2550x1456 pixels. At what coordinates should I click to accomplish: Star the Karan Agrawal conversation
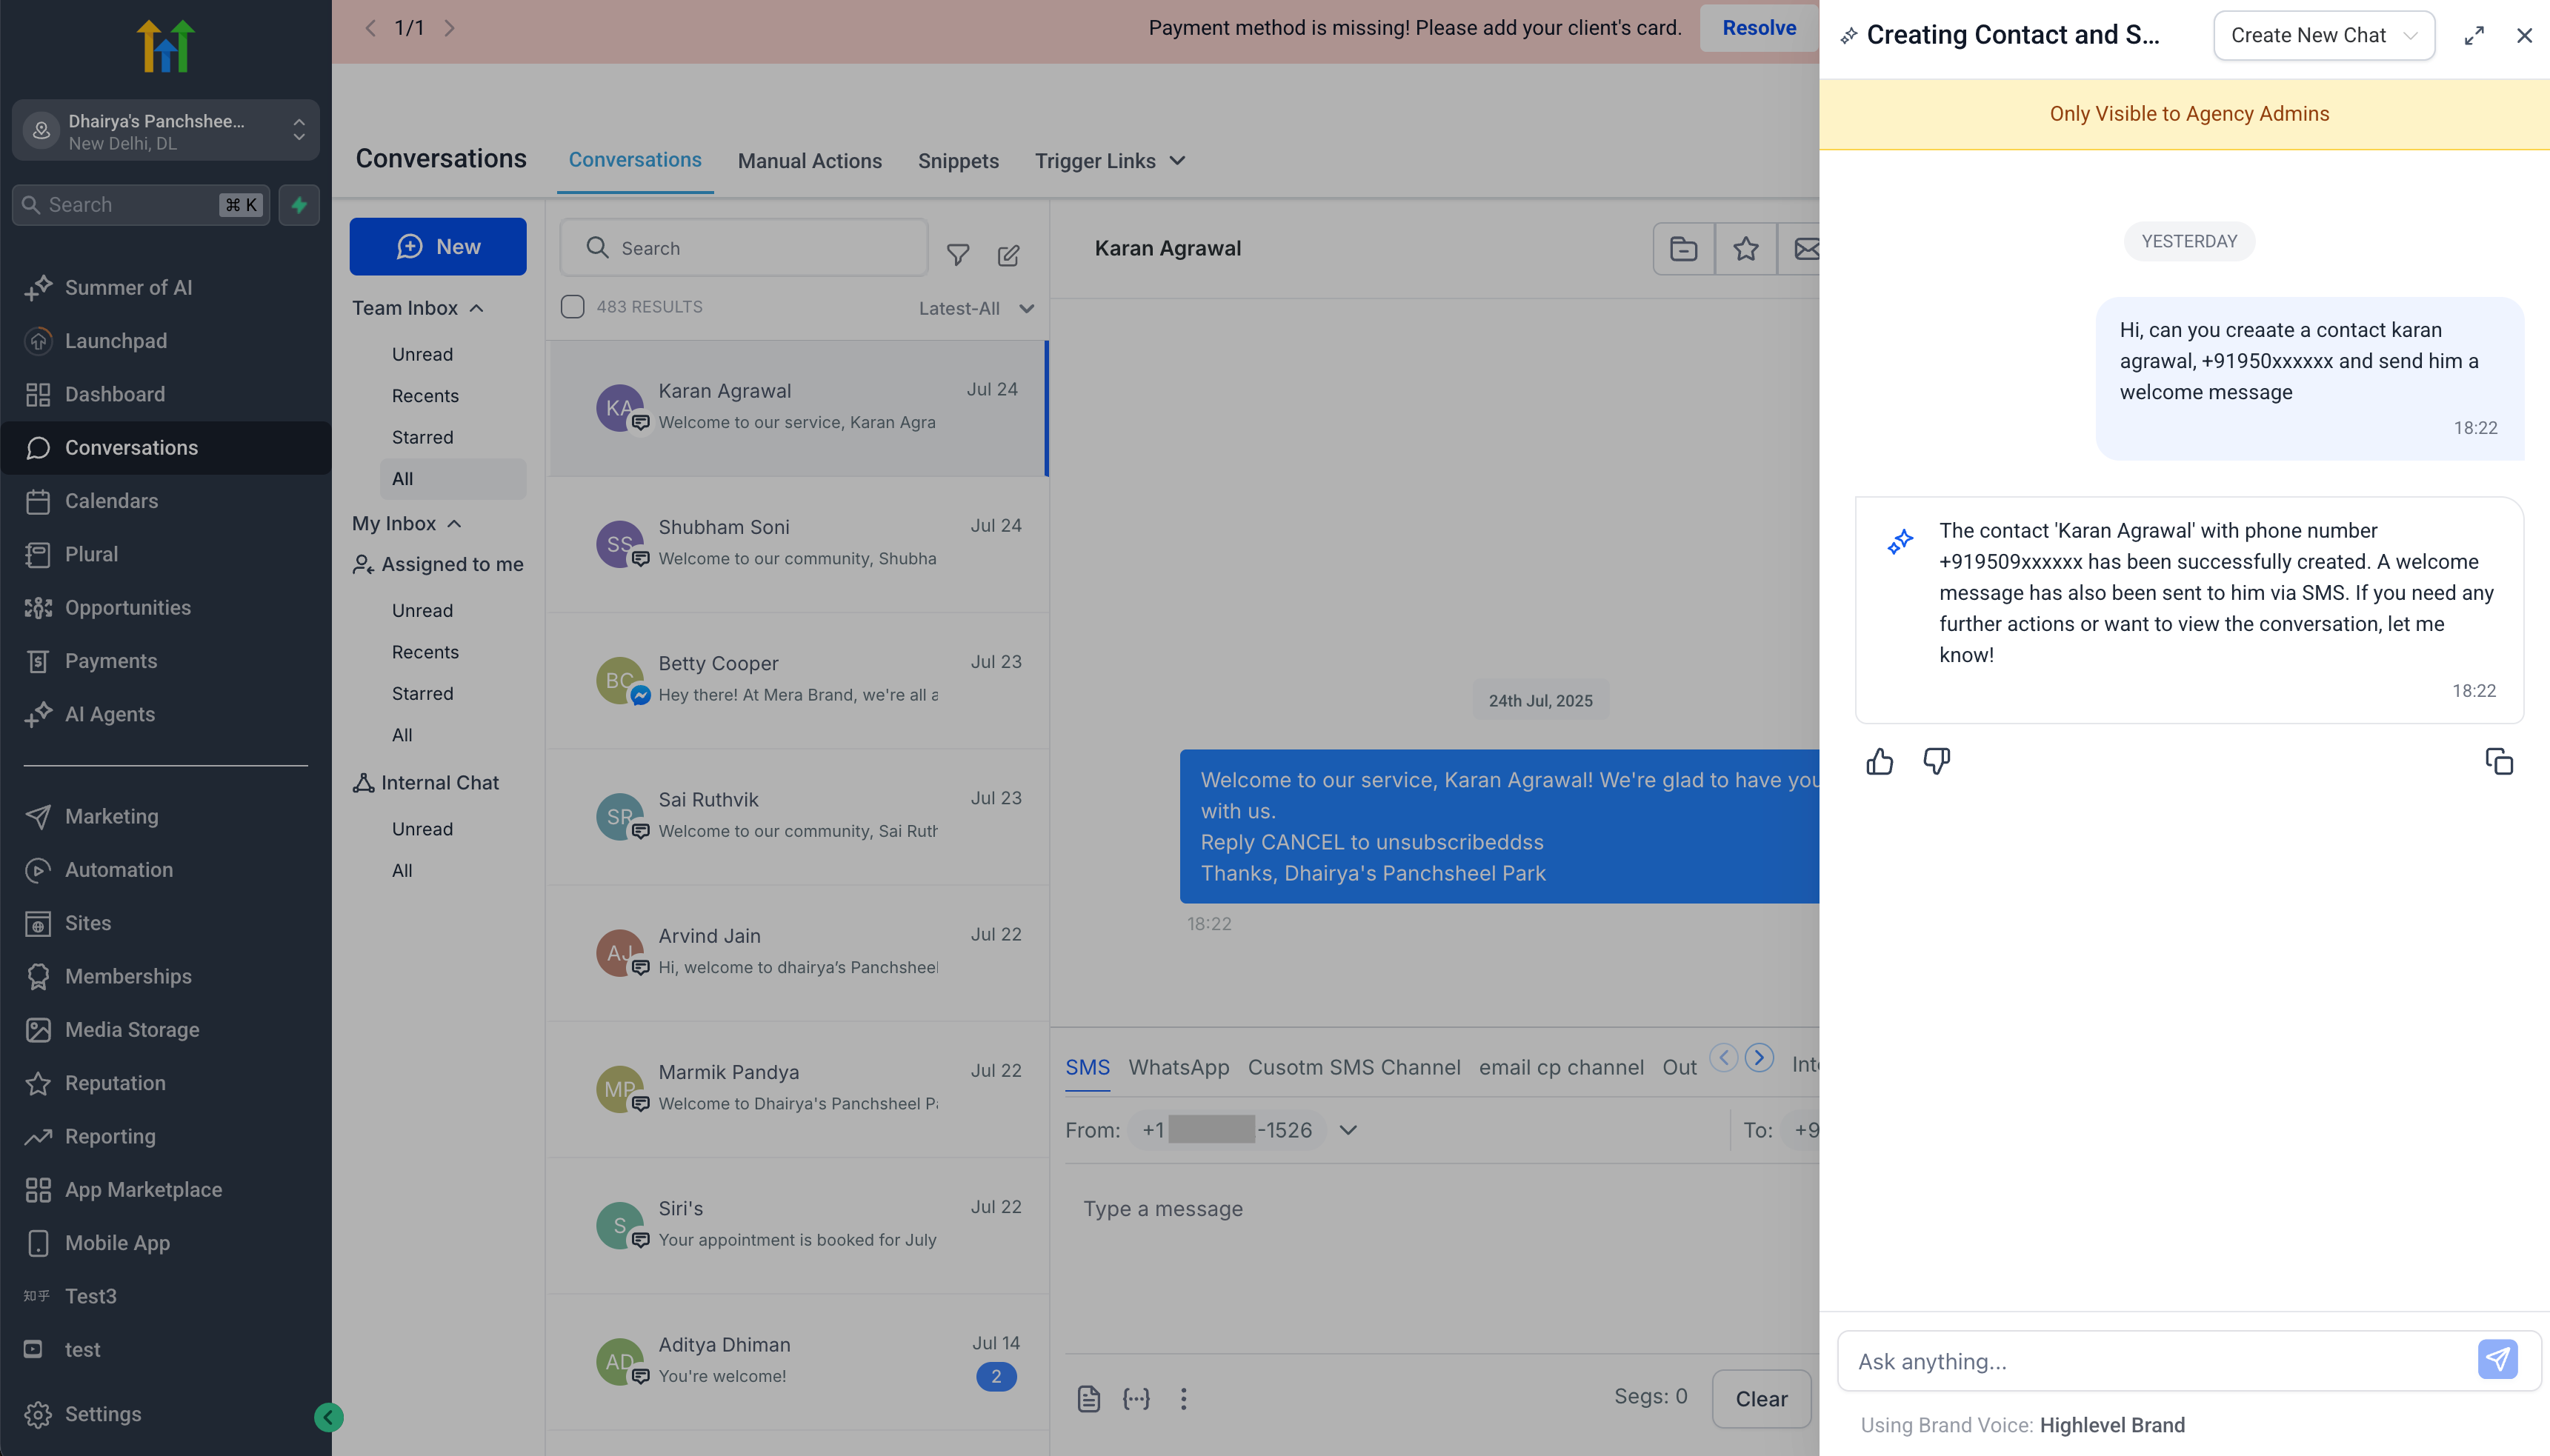1745,248
